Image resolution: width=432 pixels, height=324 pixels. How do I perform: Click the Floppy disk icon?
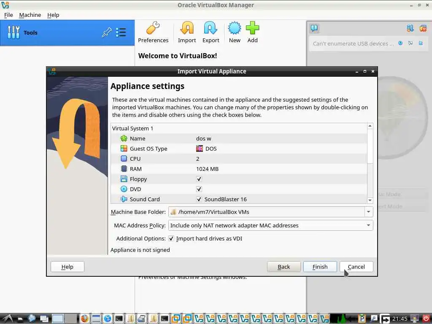click(x=124, y=179)
